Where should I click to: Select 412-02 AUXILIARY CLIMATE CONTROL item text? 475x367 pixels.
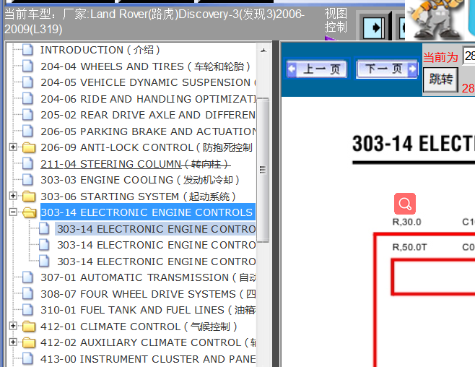point(148,342)
